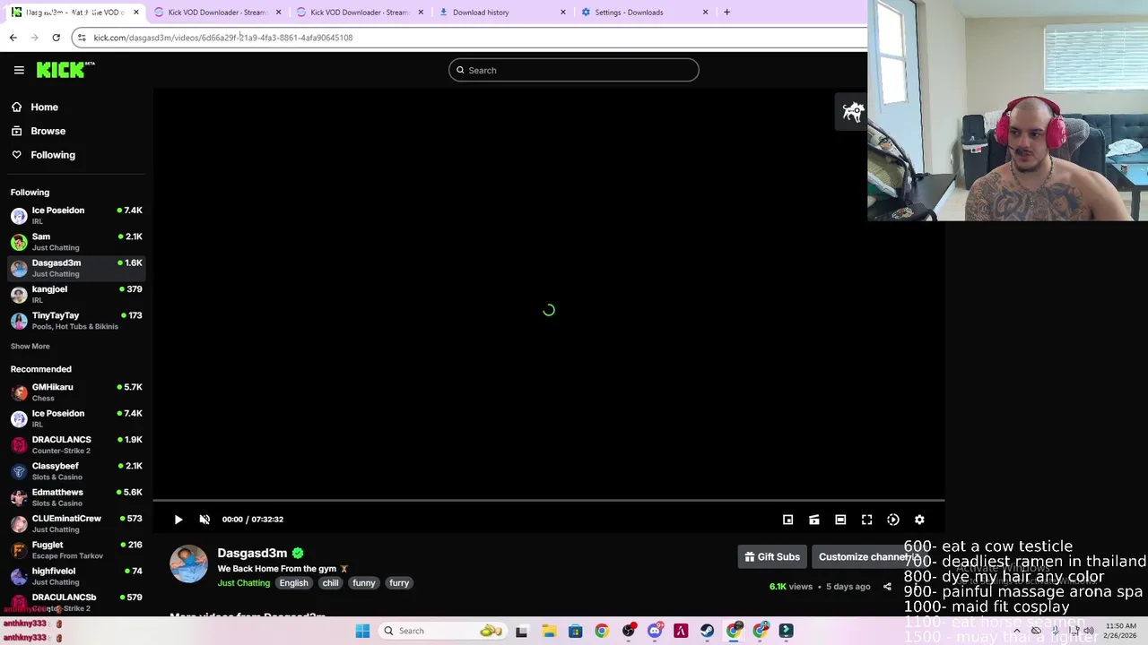Close the Settings - Downloads tab

pos(705,13)
